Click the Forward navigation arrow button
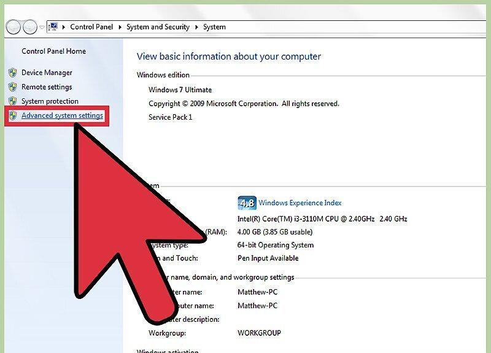Viewport: 491px width, 353px height. click(30, 27)
